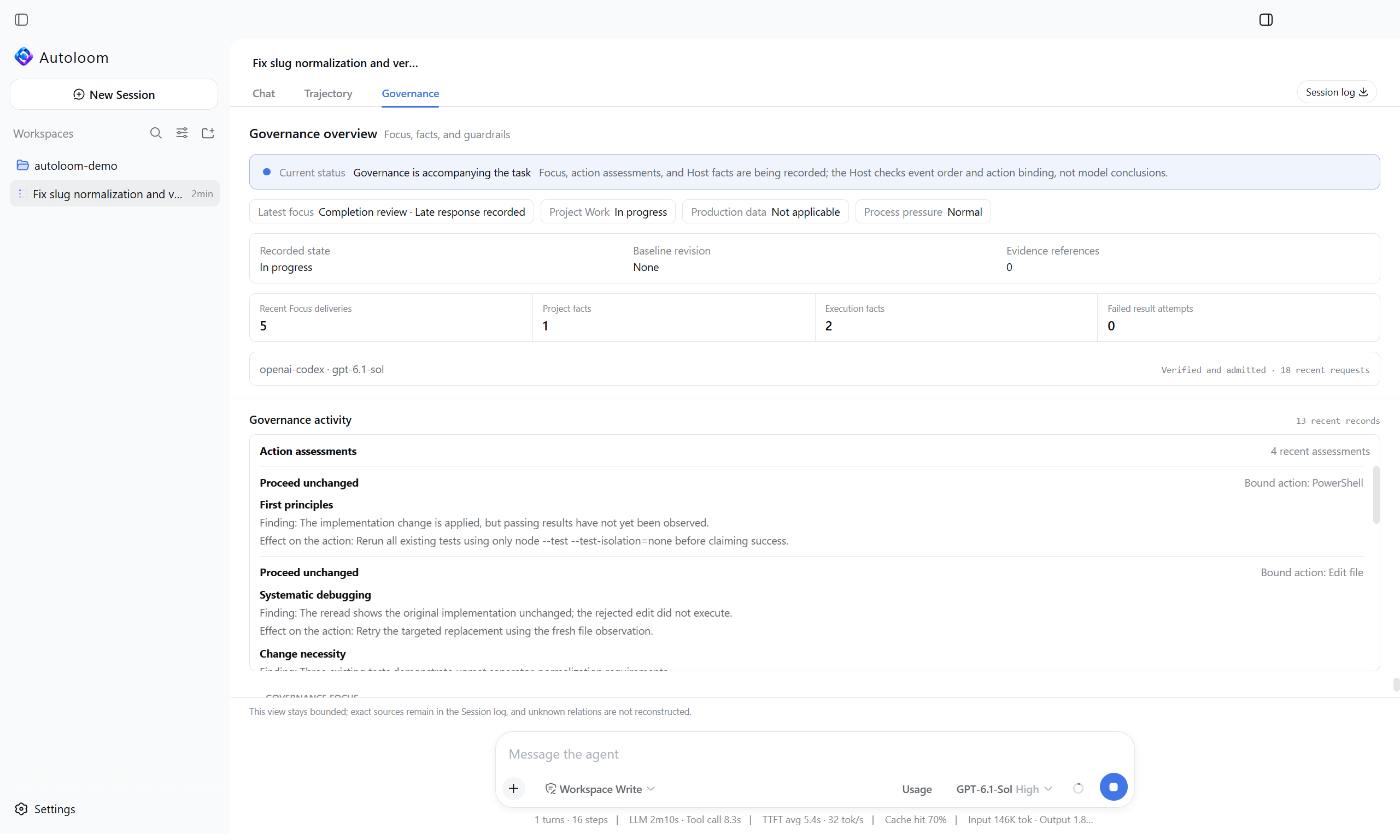
Task: Download the Session log
Action: [1337, 92]
